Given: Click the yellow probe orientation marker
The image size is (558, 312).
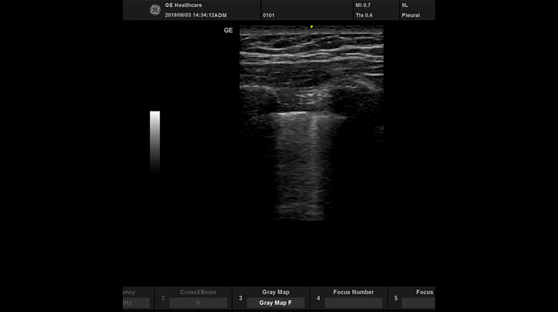Looking at the screenshot, I should pos(312,27).
